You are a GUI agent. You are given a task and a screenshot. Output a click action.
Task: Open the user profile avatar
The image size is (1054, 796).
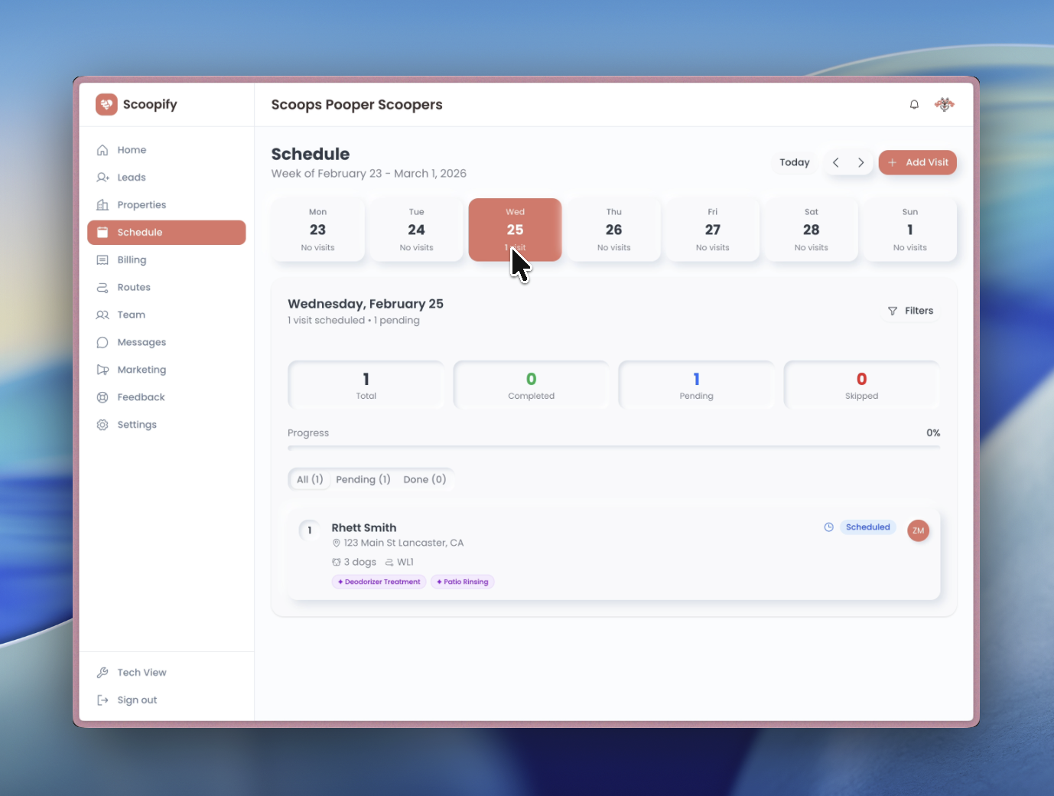[945, 105]
